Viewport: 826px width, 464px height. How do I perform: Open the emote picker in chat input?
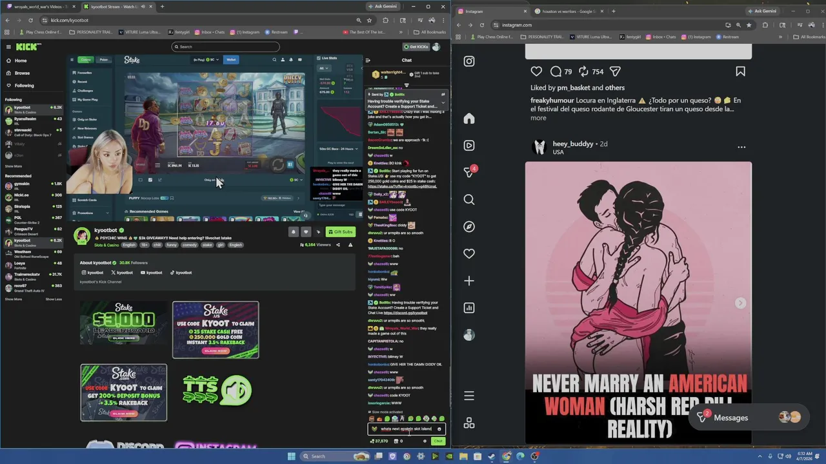(x=439, y=429)
